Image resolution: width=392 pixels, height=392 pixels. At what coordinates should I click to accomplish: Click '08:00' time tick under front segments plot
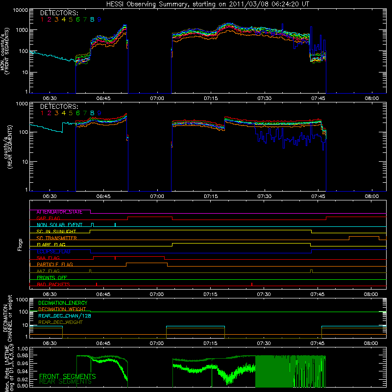click(372, 98)
